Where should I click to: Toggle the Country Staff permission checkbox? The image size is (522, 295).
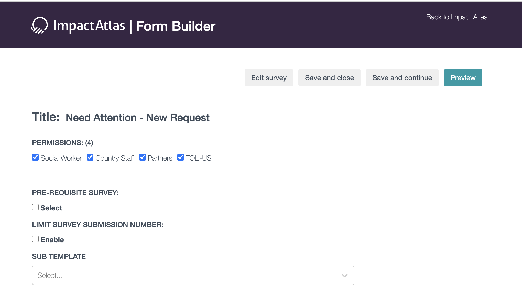click(90, 157)
